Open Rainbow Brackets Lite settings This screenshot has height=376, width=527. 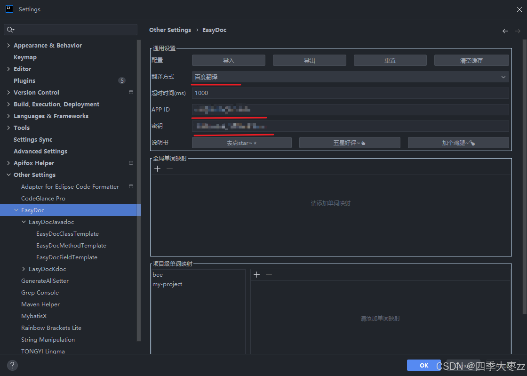pos(51,328)
